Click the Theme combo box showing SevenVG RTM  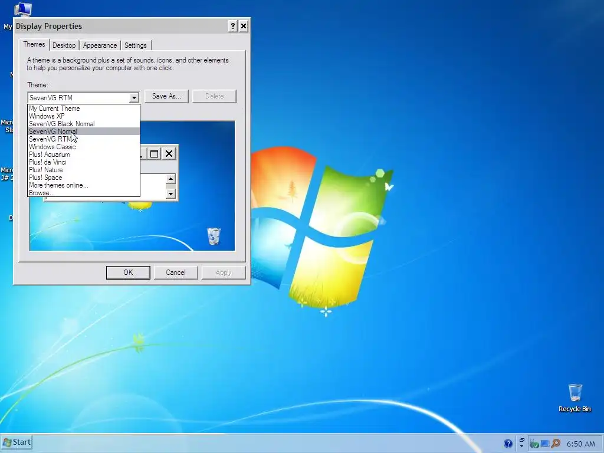pyautogui.click(x=83, y=98)
